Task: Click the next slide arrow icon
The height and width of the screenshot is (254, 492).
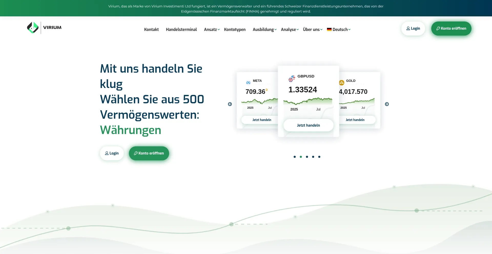Action: click(x=387, y=104)
